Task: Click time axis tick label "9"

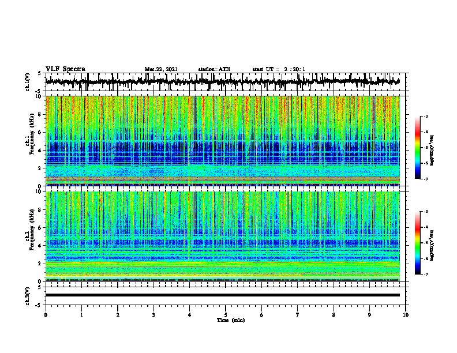Action: (x=369, y=315)
